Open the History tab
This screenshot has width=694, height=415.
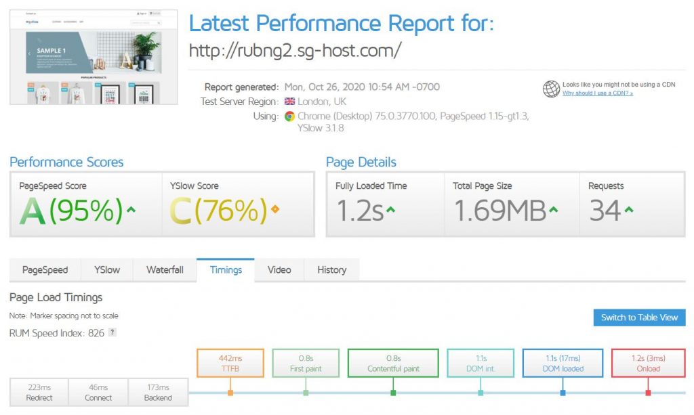click(x=331, y=269)
